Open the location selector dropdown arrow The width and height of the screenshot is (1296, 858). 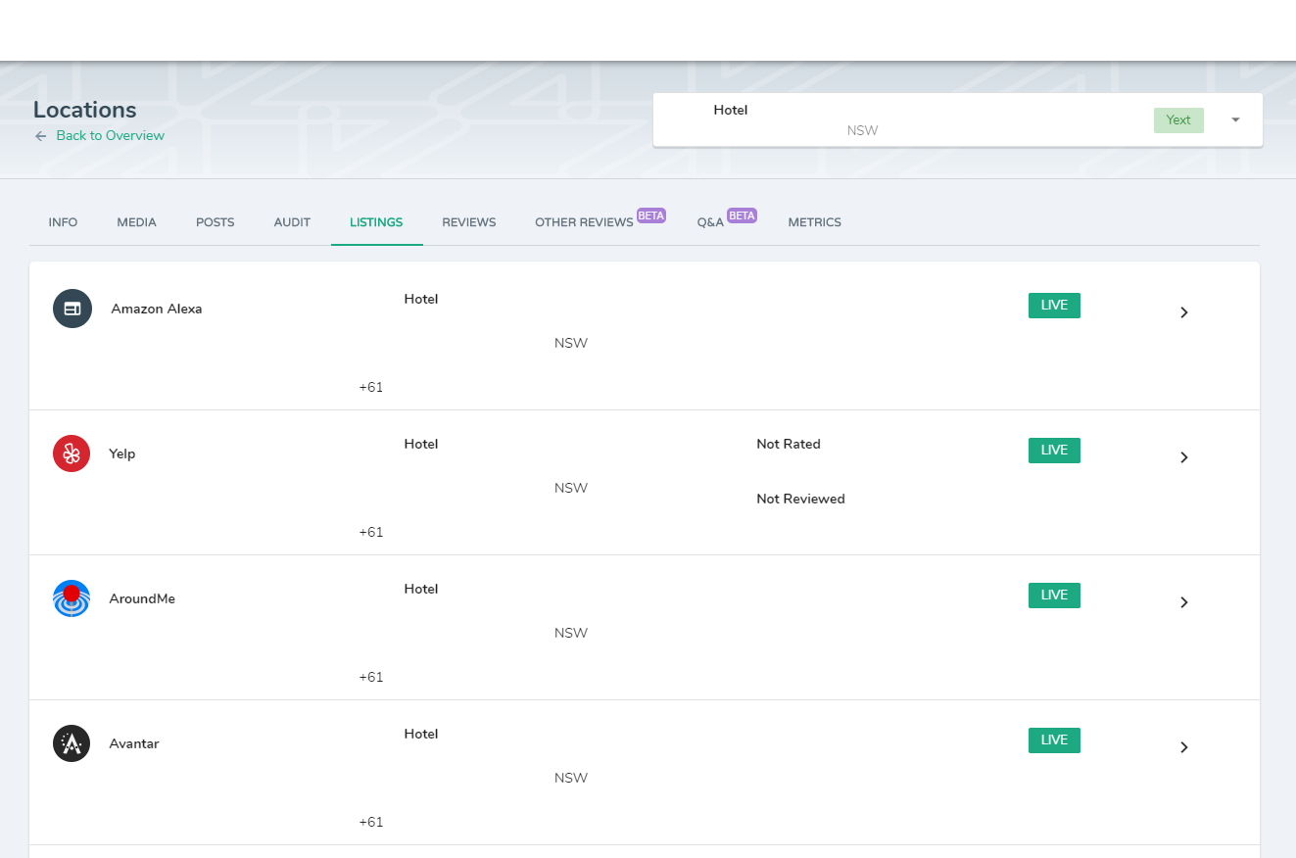click(x=1235, y=119)
